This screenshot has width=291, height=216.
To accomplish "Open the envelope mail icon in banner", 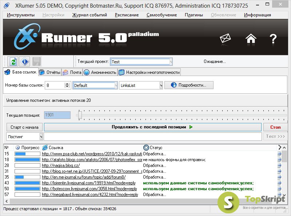I will 225,39.
